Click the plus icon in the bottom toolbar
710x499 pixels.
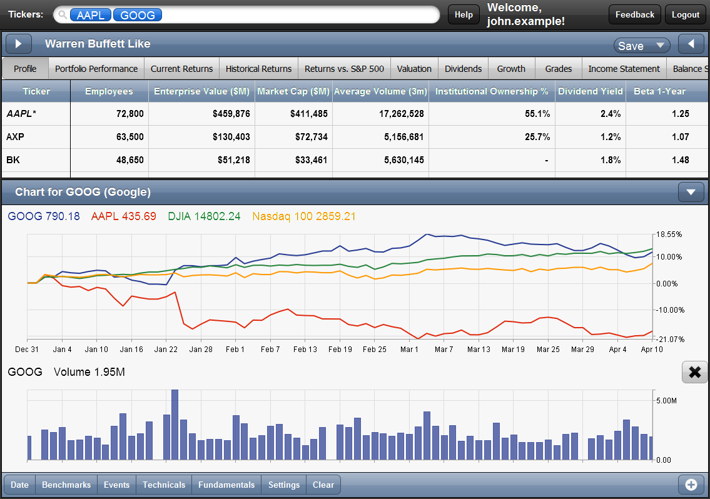point(691,485)
